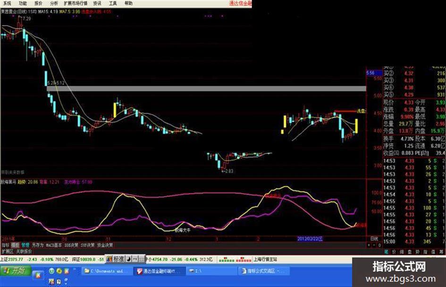This screenshot has height=287, width=446.
Task: Click the plus zoom button under 日线
Action: pos(369,245)
